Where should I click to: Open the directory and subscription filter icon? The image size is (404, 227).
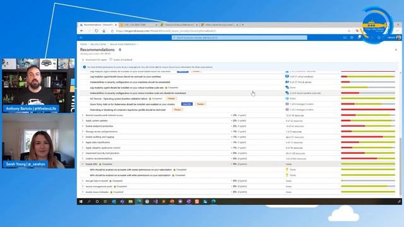click(x=352, y=38)
